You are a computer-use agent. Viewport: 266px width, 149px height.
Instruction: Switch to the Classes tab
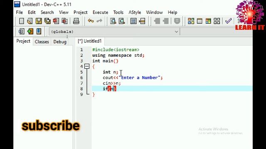coord(42,41)
